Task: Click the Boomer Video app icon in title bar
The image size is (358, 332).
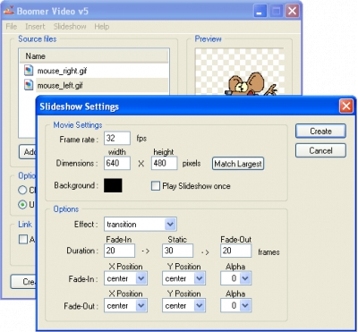Action: tap(9, 12)
